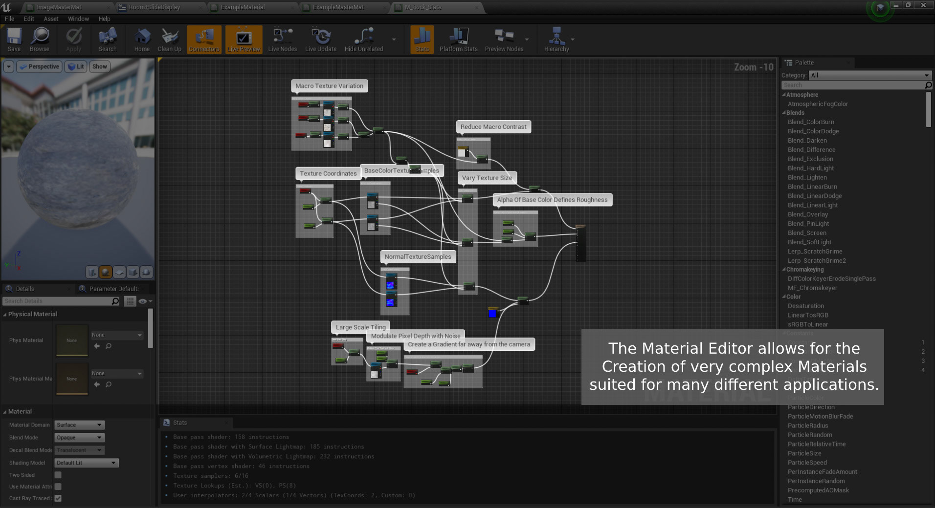Click the Search Details input field
The height and width of the screenshot is (508, 935).
click(57, 301)
